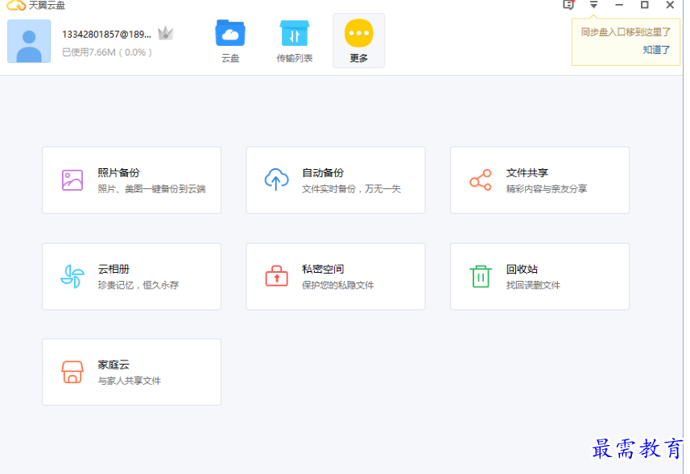Click description 保护您的私隐文件
The image size is (690, 474).
[x=337, y=285]
